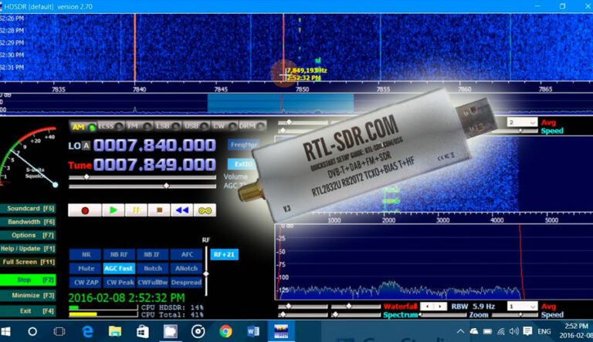Image resolution: width=593 pixels, height=342 pixels.
Task: Open File Explorer from the taskbar
Action: 115,331
